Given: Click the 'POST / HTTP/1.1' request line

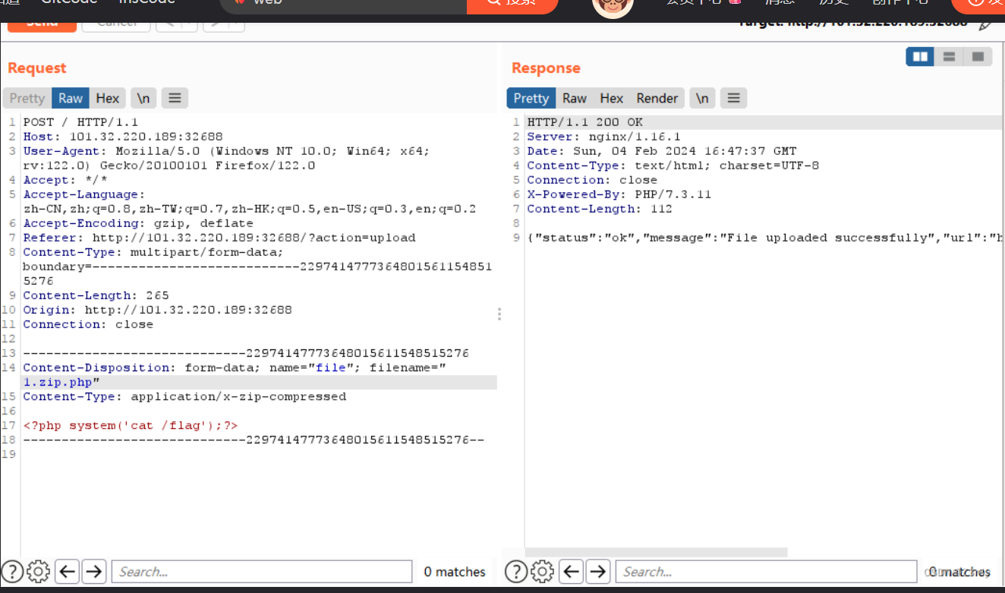Looking at the screenshot, I should 80,122.
